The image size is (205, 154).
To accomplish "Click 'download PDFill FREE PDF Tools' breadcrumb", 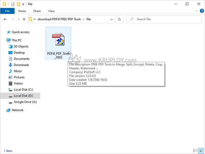I will point(59,19).
